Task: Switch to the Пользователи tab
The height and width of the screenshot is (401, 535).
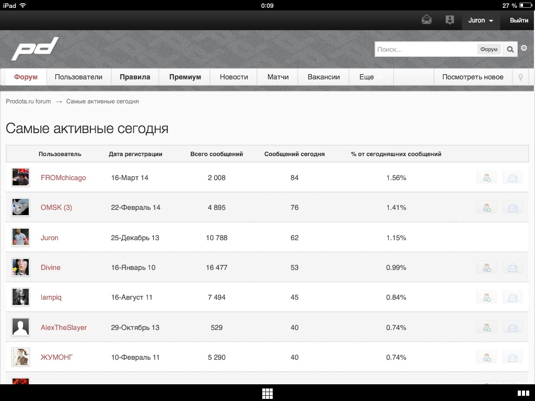Action: click(78, 77)
